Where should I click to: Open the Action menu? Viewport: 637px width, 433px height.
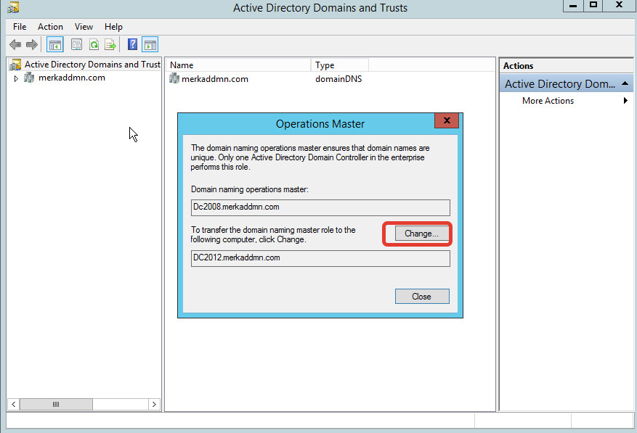(x=50, y=27)
